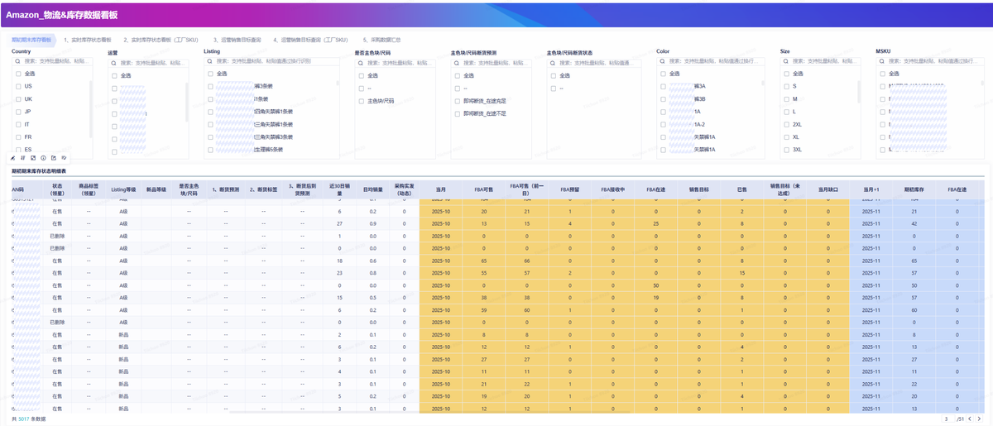Click the sort icon in floating toolbar
993x426 pixels.
point(22,157)
